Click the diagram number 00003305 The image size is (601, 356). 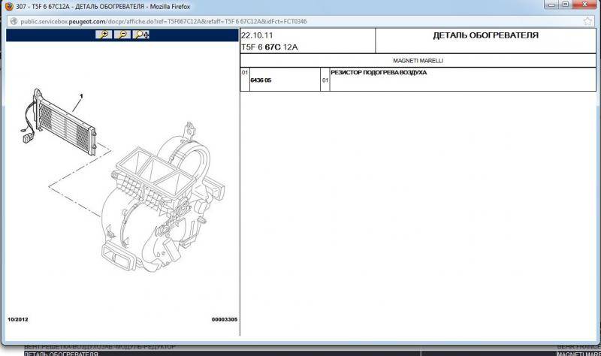(x=224, y=320)
